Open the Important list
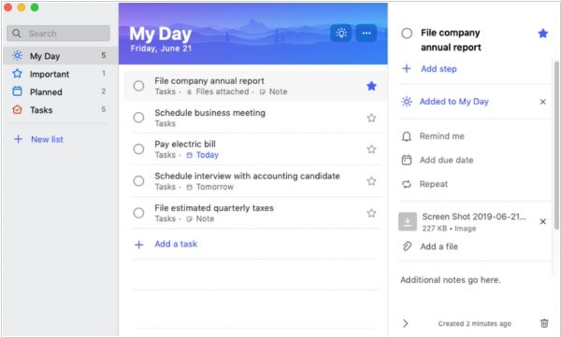This screenshot has width=561, height=338. pos(60,74)
